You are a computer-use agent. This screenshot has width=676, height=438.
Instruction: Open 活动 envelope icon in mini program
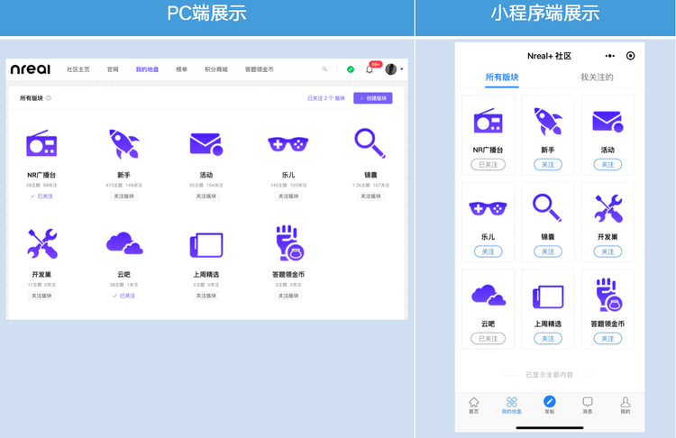[607, 121]
